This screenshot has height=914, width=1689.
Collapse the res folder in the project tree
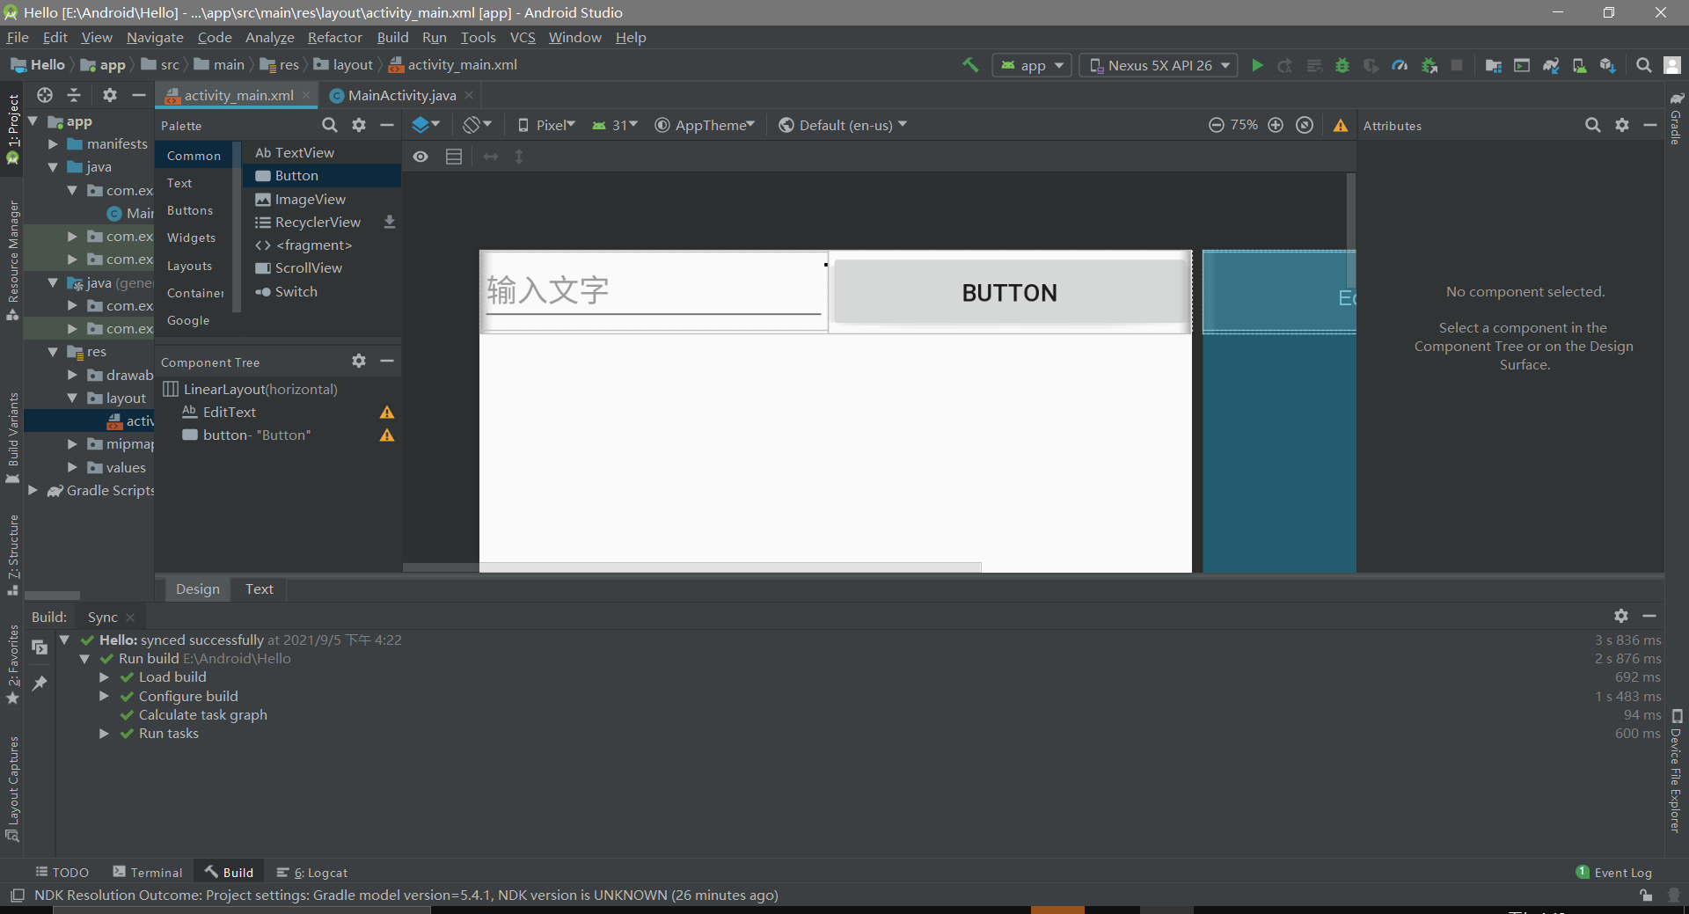click(53, 352)
